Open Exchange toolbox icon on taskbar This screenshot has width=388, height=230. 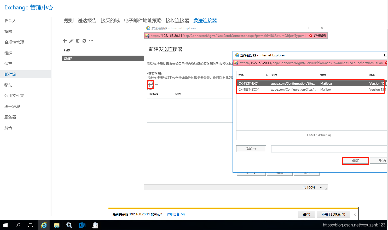click(x=82, y=225)
